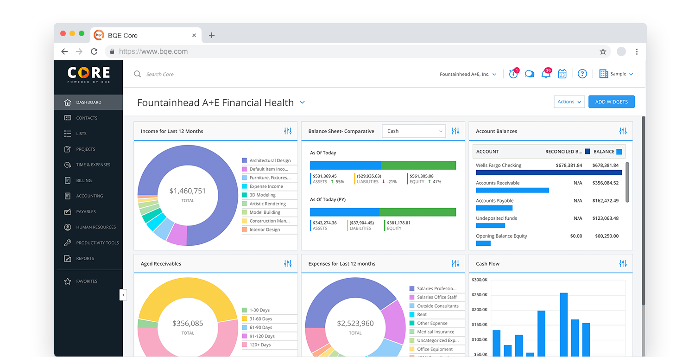Screen dimensions: 695x357
Task: Click the main dashboard vertical scrollbar
Action: coord(643,211)
